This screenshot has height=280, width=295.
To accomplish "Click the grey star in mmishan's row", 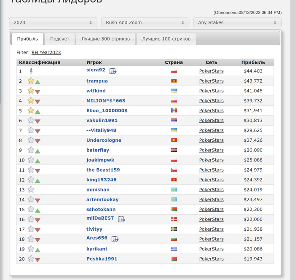I will (x=31, y=189).
